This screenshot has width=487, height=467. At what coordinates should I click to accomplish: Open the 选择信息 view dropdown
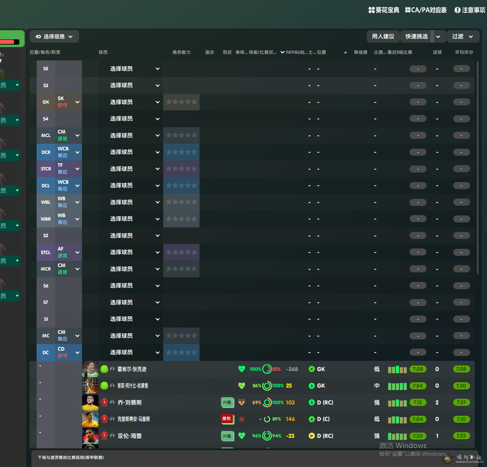pos(54,37)
